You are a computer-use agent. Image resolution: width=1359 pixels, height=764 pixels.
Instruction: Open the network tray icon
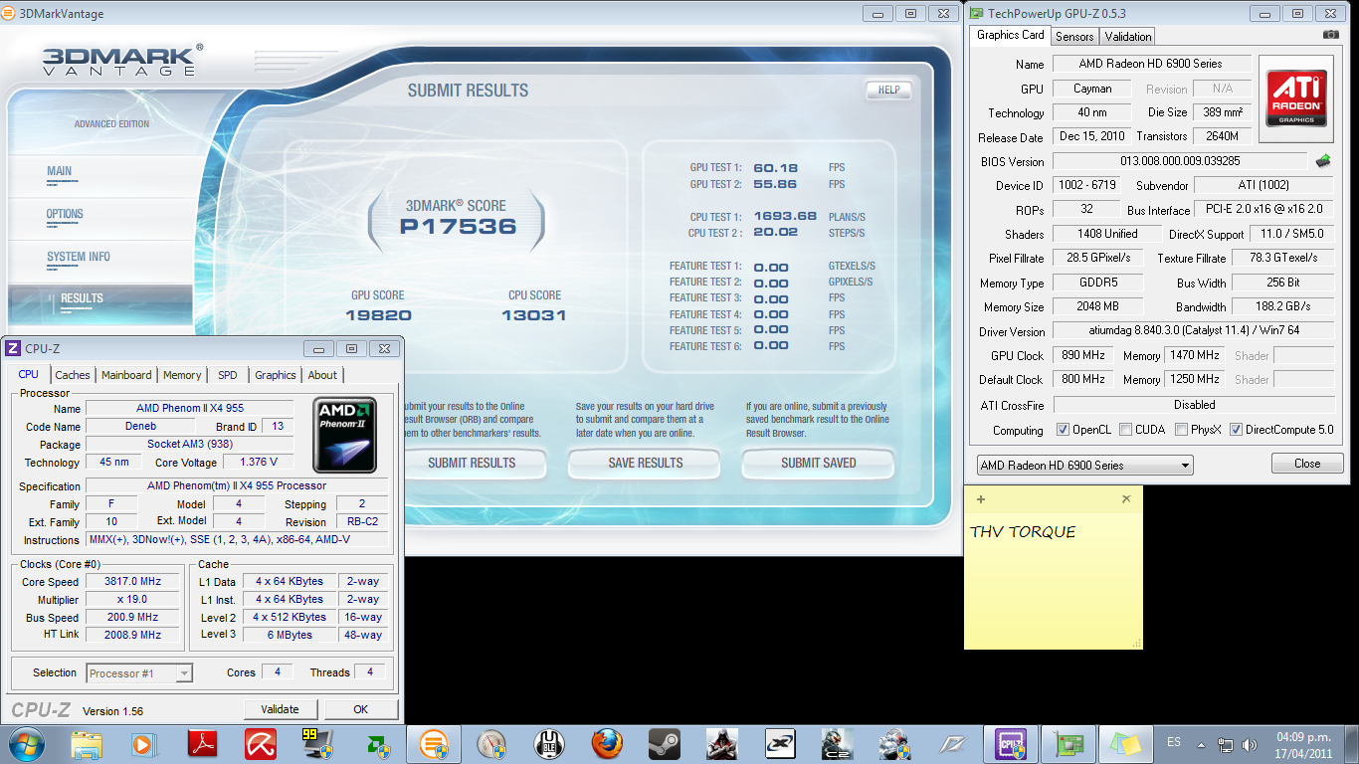[1226, 744]
